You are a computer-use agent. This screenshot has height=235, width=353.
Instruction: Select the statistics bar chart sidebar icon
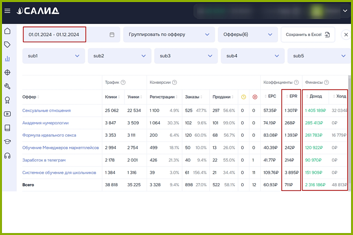[x=7, y=59]
